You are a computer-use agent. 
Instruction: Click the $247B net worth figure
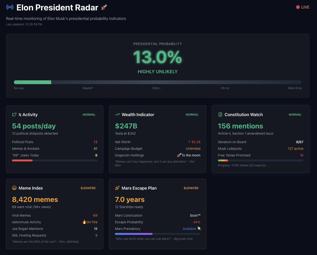(x=126, y=126)
